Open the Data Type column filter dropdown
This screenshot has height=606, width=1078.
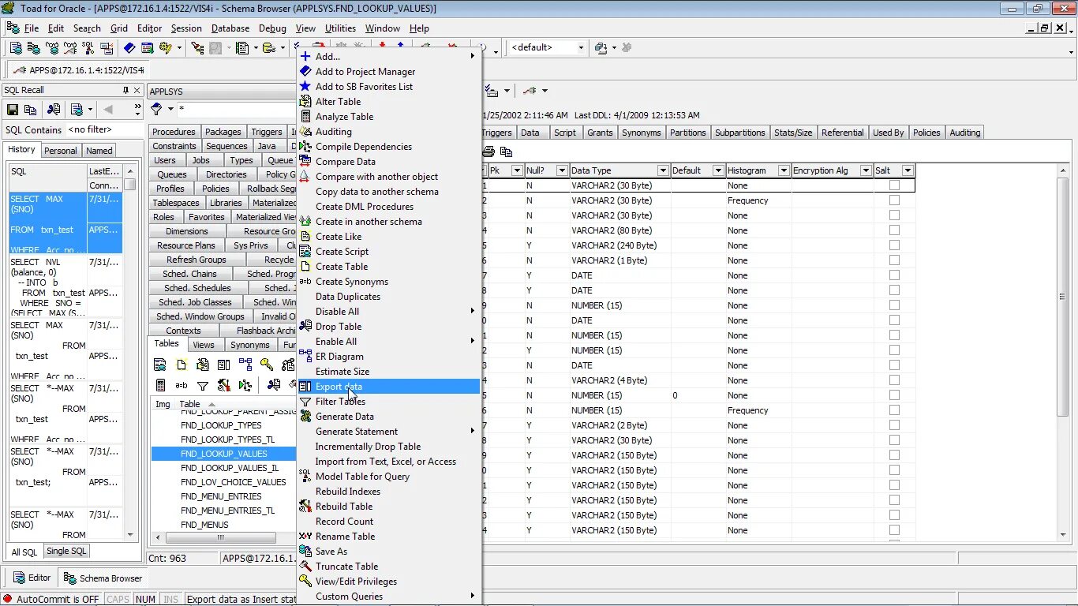(663, 170)
